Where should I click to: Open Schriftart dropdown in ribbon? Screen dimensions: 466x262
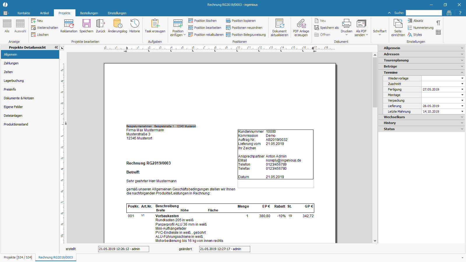[x=379, y=33]
